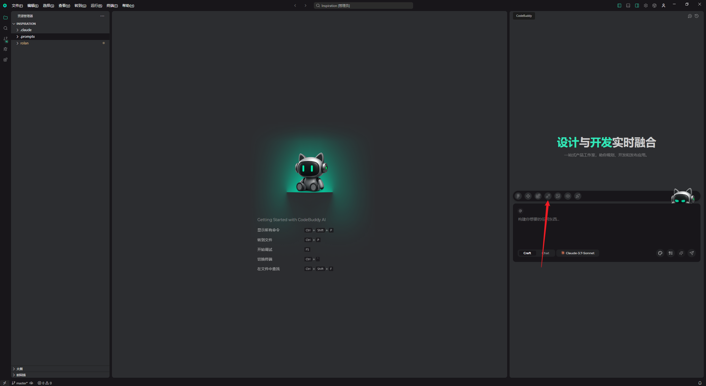Click errors and warnings count in status bar
The image size is (706, 386).
click(x=45, y=383)
